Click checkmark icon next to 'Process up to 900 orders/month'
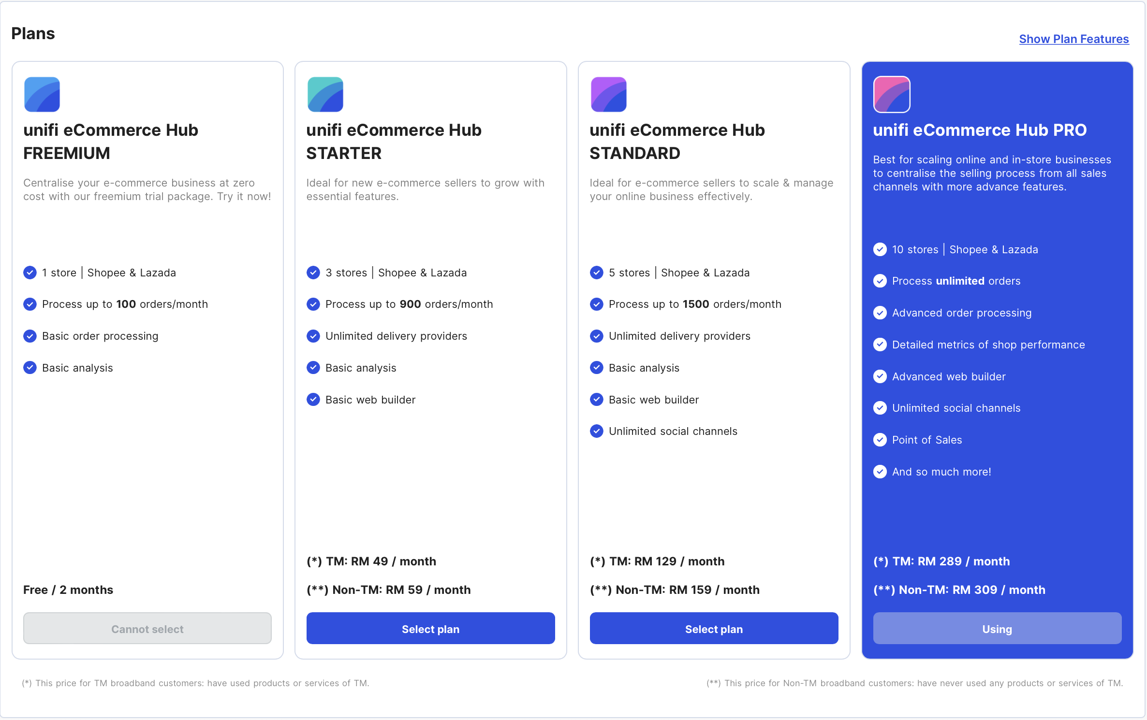 pyautogui.click(x=313, y=304)
